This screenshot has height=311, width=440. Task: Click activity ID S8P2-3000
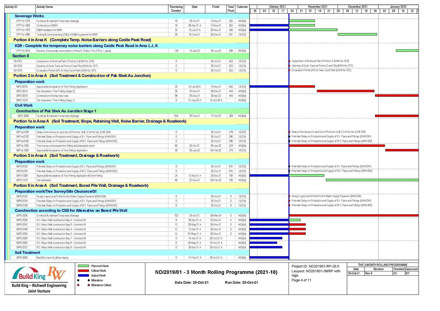click(23, 116)
